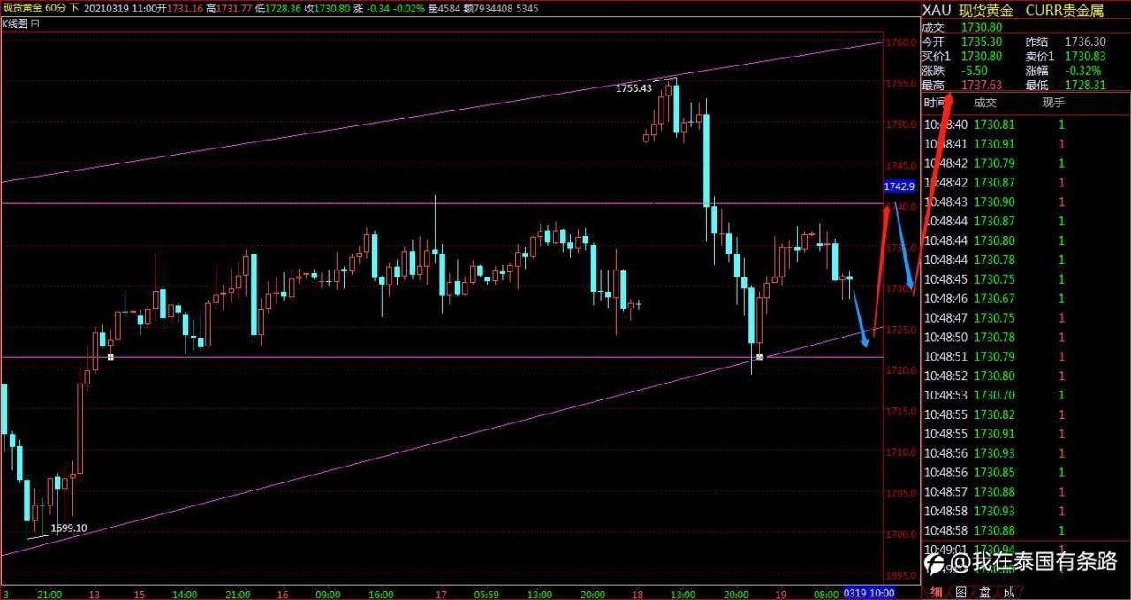Click the 现货黄金 title in chart header

(21, 8)
